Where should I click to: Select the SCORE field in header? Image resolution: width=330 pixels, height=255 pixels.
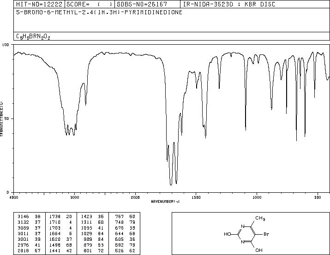click(90, 4)
